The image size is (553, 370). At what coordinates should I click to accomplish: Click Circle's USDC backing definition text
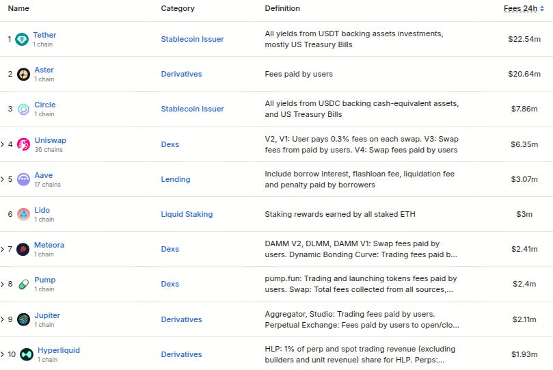coord(362,109)
